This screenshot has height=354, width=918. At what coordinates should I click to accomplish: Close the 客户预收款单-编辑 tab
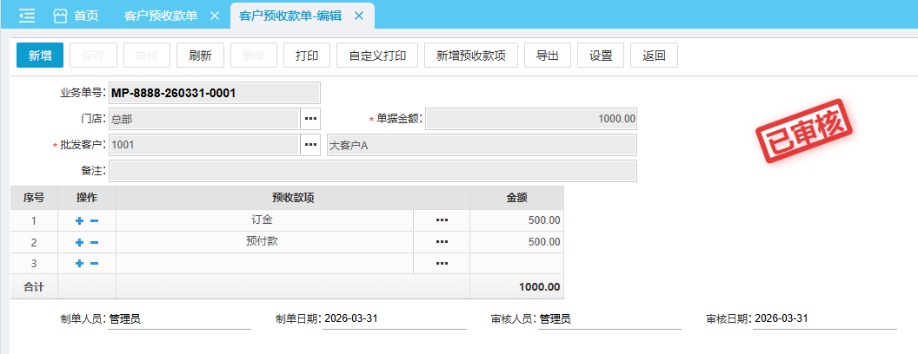358,16
